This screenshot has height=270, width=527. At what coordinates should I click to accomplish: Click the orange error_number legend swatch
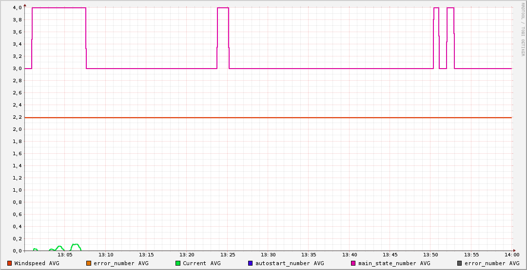click(89, 263)
